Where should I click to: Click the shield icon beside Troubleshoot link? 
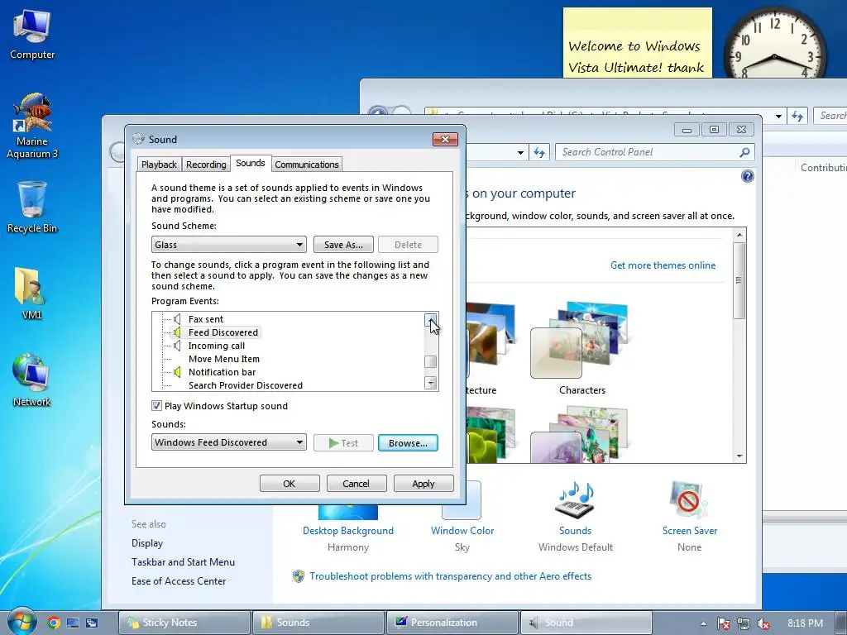click(298, 576)
